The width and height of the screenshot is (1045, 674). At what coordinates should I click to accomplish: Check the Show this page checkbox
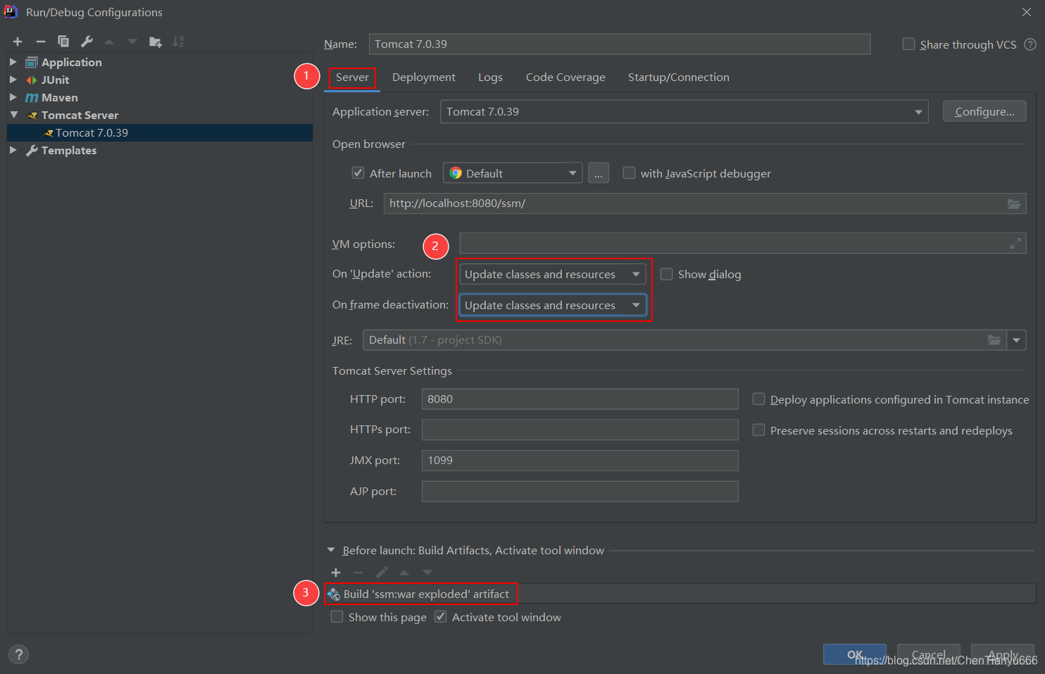point(337,617)
